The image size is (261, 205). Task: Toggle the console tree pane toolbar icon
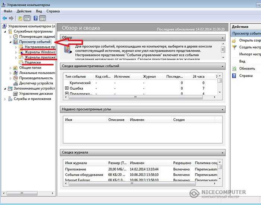tap(27, 18)
